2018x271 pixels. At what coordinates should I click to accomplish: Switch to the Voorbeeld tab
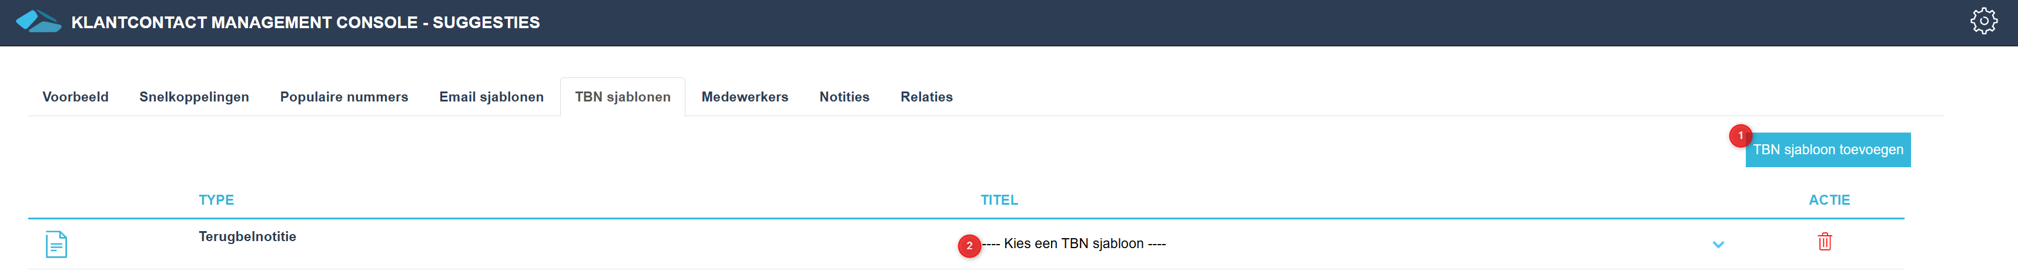75,97
